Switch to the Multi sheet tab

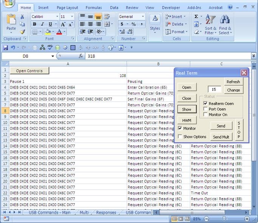[x=84, y=212]
